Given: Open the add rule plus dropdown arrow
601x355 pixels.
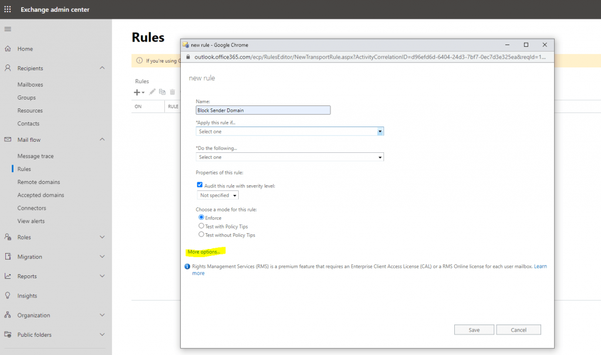Looking at the screenshot, I should (x=143, y=93).
